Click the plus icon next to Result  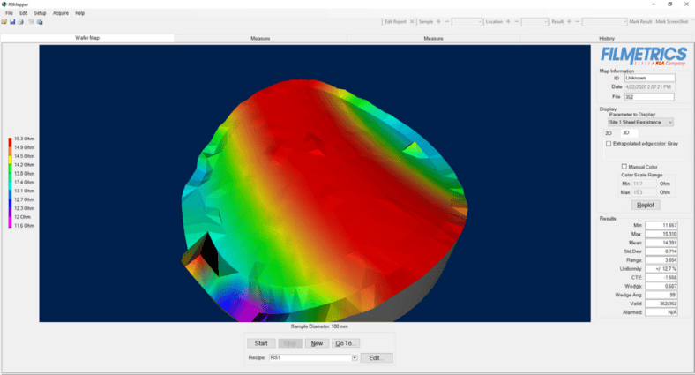click(568, 21)
